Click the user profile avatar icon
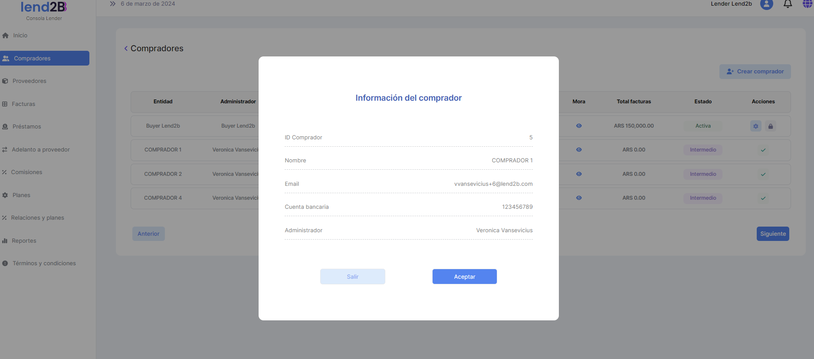 [766, 4]
